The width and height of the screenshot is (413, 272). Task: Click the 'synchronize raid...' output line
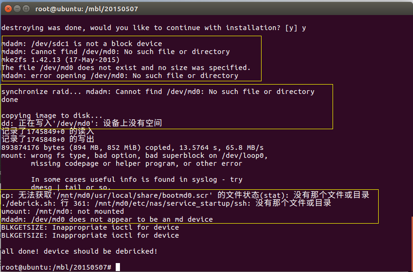point(158,92)
